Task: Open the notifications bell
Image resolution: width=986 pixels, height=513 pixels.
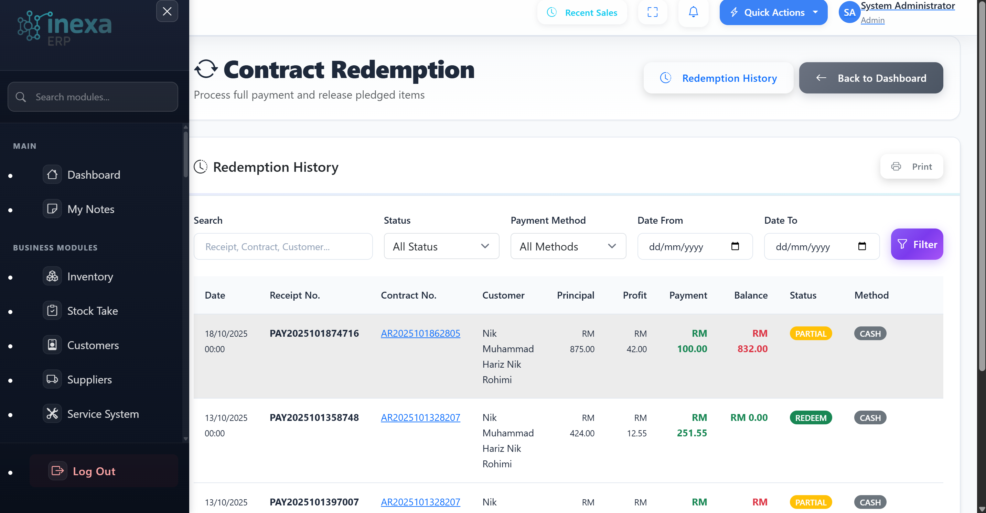Action: click(x=693, y=12)
